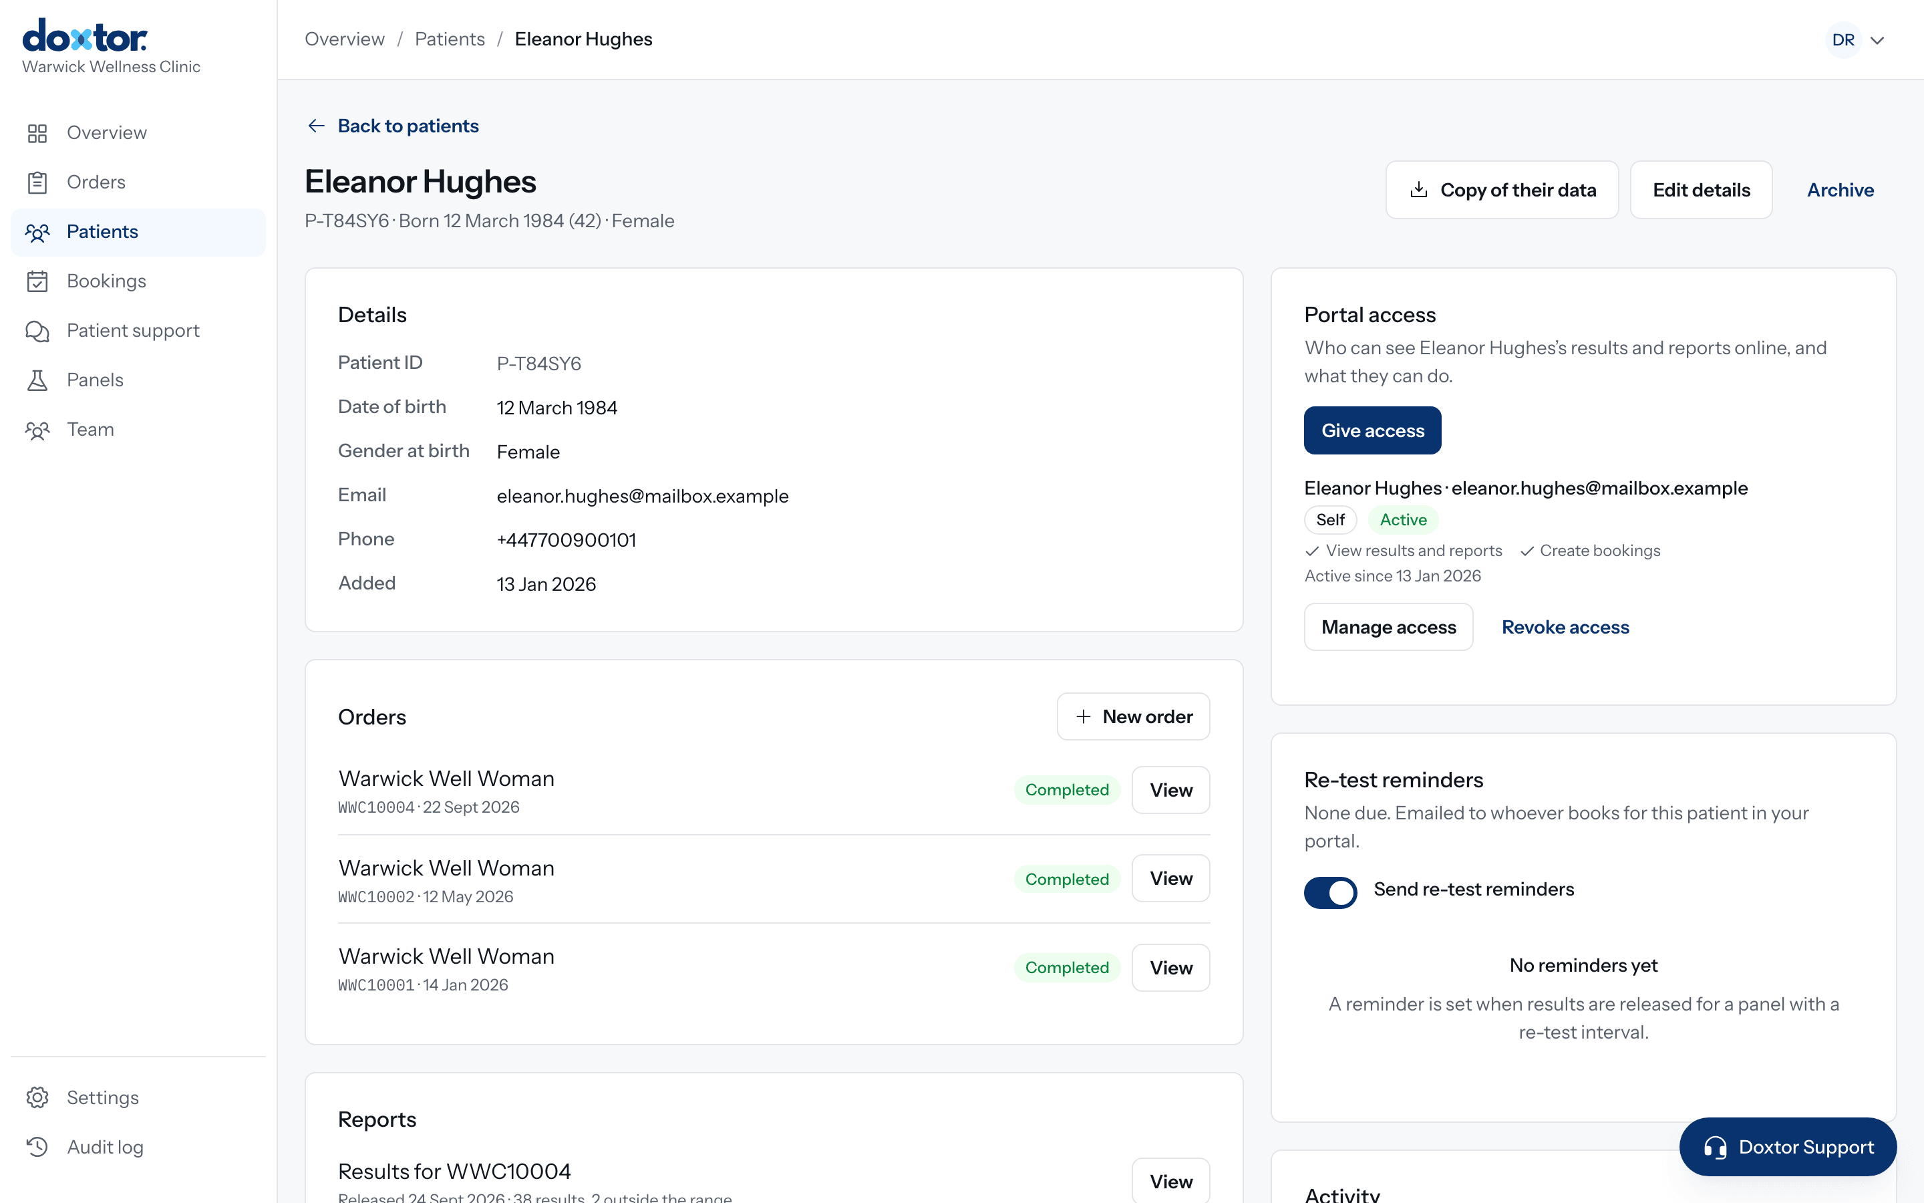Click the Panels flask icon
1924x1203 pixels.
click(37, 380)
